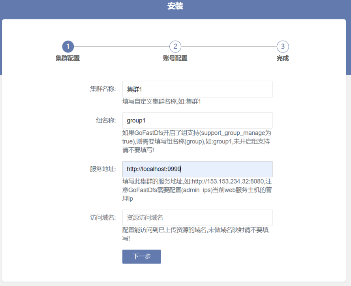Click the 安装 title bar
The width and height of the screenshot is (351, 286).
click(x=175, y=6)
